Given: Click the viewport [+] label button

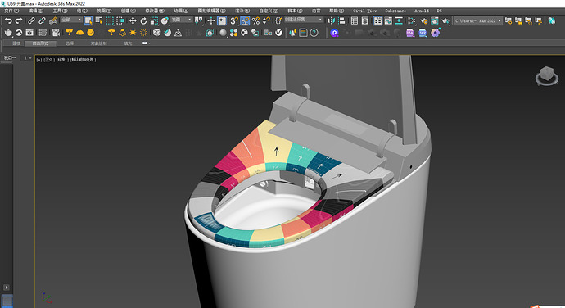Looking at the screenshot, I should coord(39,60).
